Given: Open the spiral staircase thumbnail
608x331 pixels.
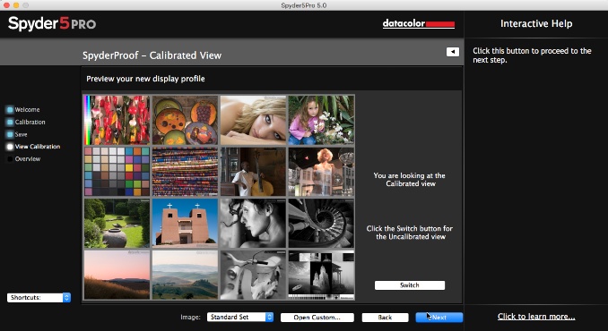Looking at the screenshot, I should (321, 223).
